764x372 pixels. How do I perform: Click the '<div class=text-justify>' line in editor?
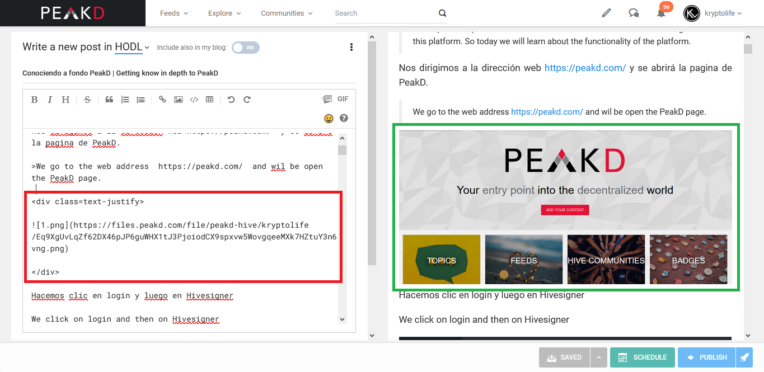[x=88, y=201]
